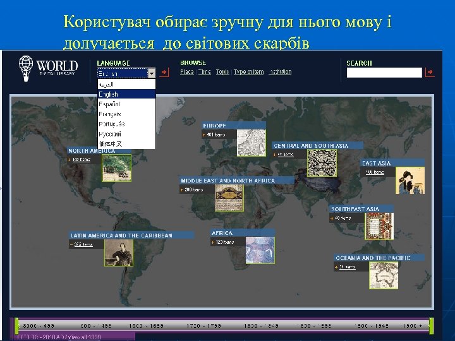The height and width of the screenshot is (341, 455).
Task: Browse by Time link
Action: pyautogui.click(x=205, y=71)
